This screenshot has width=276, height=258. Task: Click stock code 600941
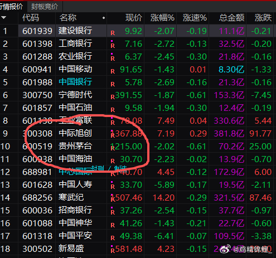pyautogui.click(x=37, y=70)
